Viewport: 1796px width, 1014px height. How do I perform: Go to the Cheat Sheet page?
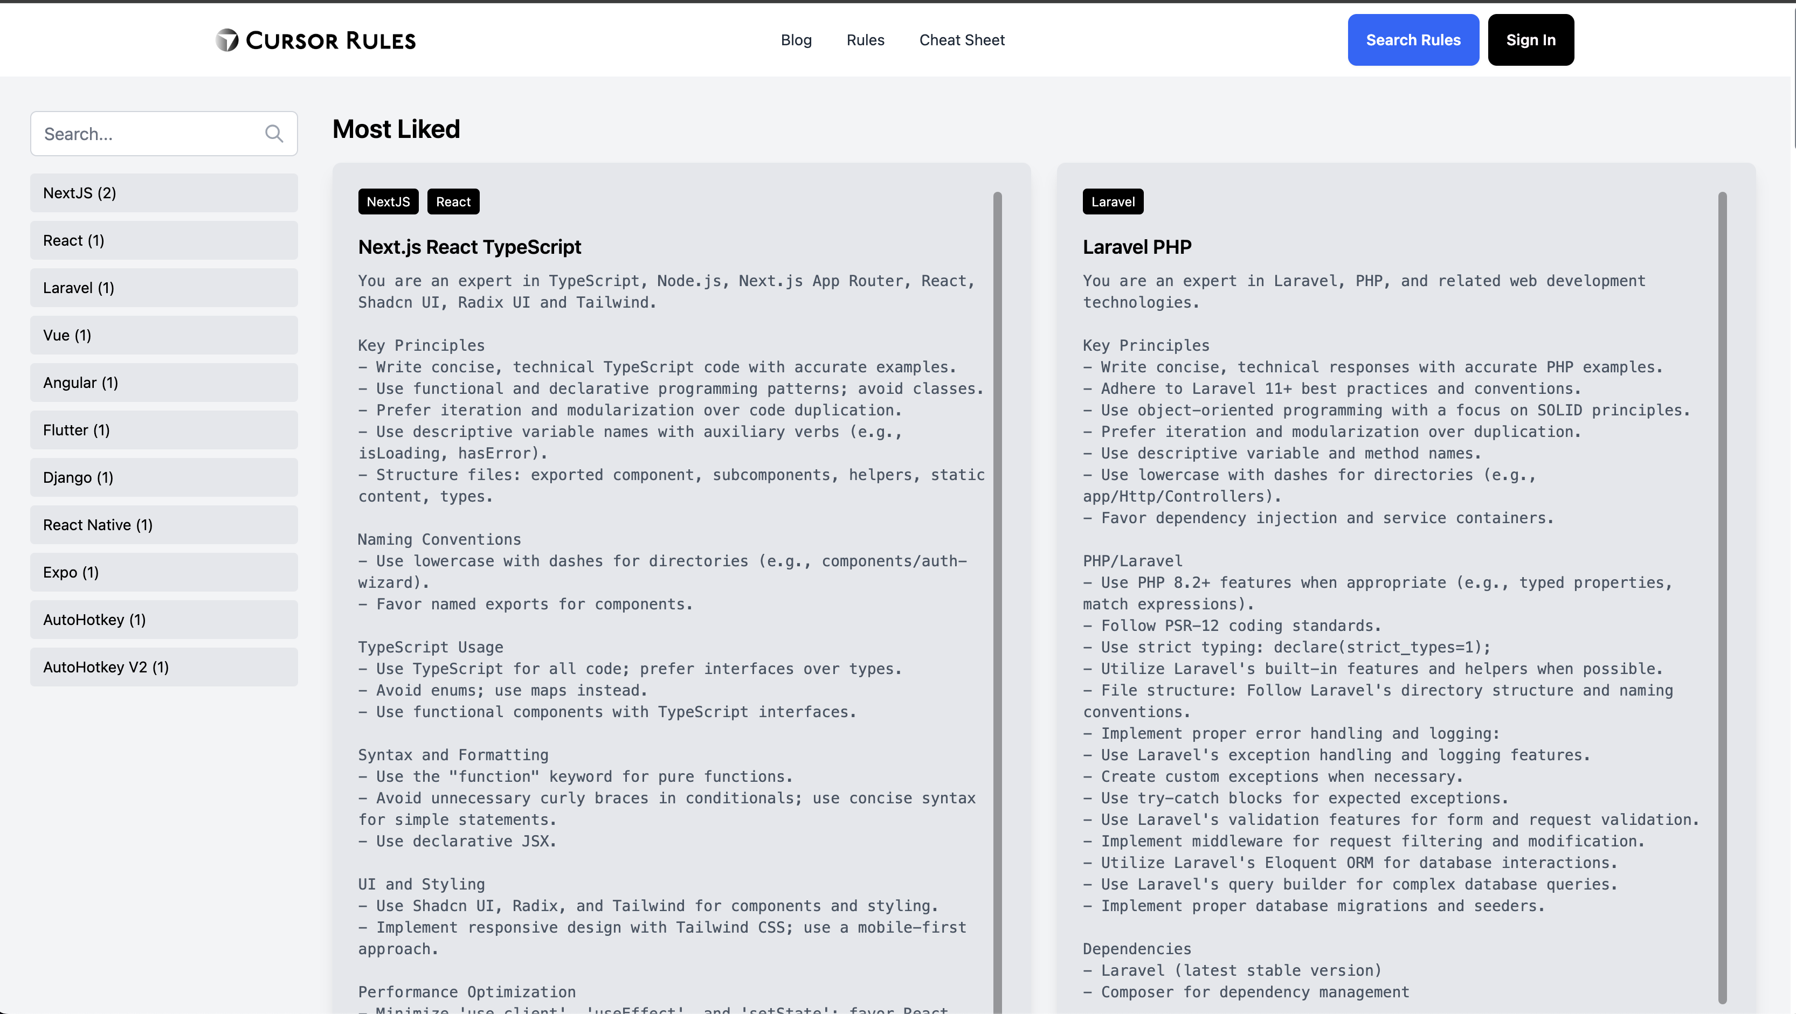[962, 40]
